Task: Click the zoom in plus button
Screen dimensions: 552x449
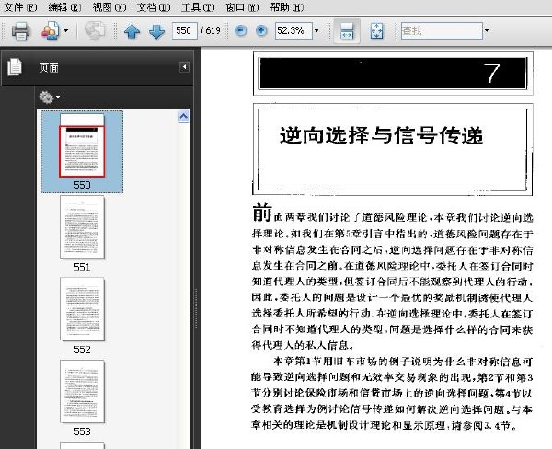Action: 261,30
